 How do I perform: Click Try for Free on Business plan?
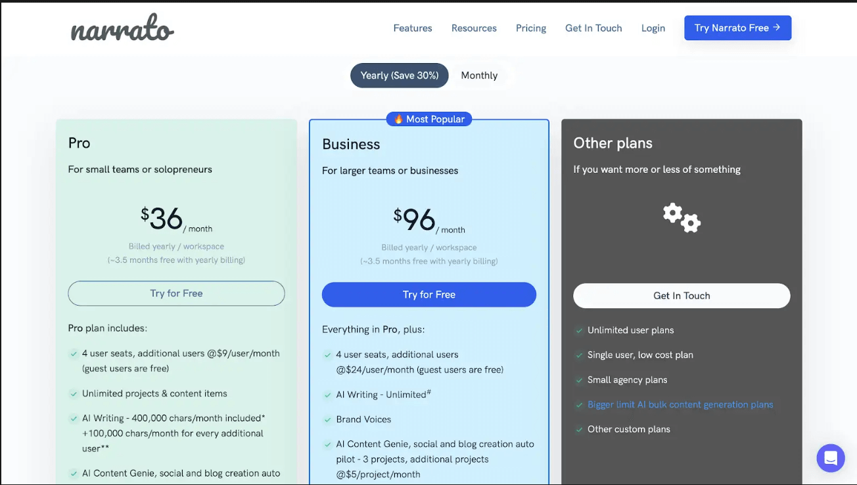pyautogui.click(x=429, y=294)
